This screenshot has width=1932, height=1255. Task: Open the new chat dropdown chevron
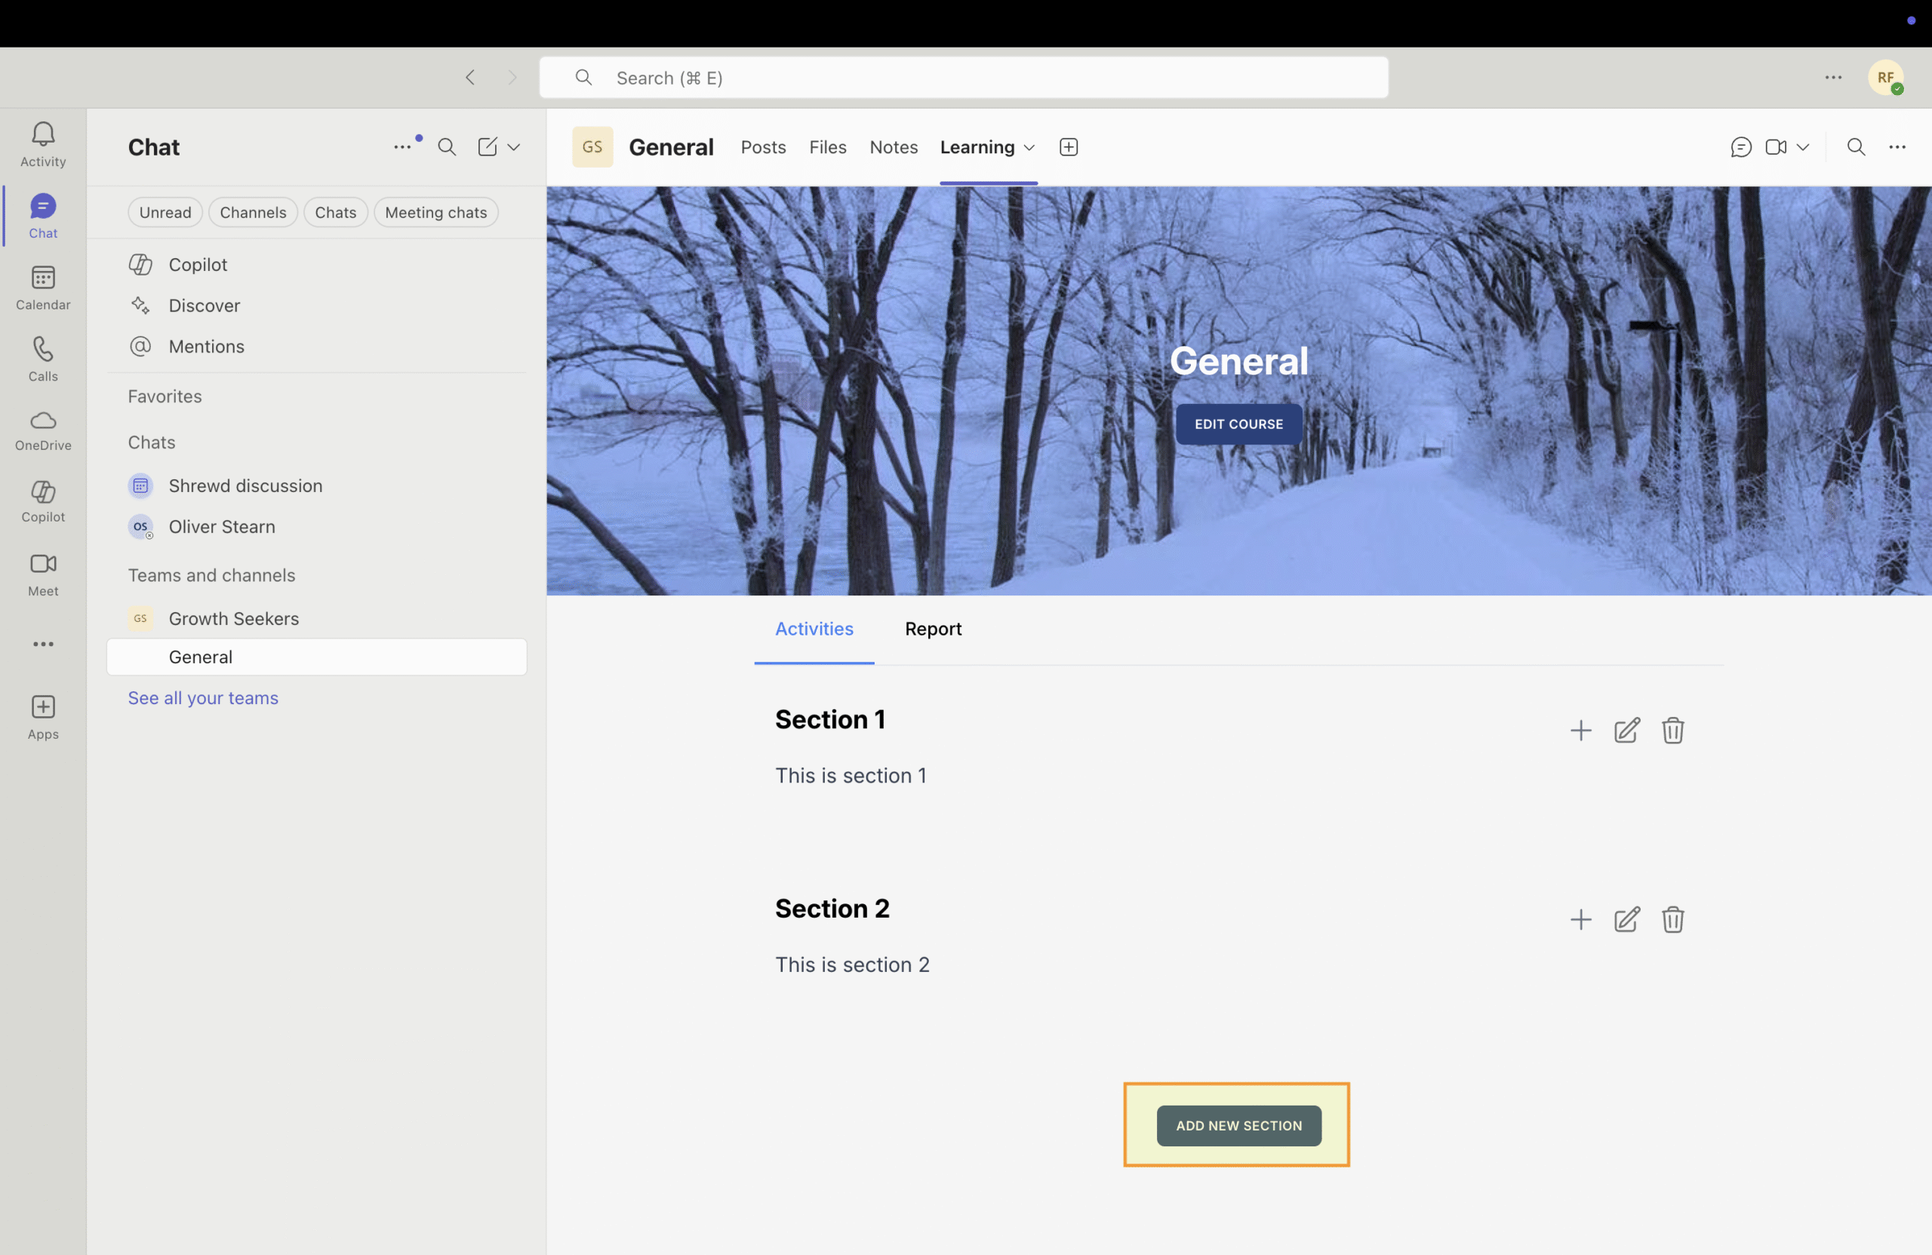[514, 147]
